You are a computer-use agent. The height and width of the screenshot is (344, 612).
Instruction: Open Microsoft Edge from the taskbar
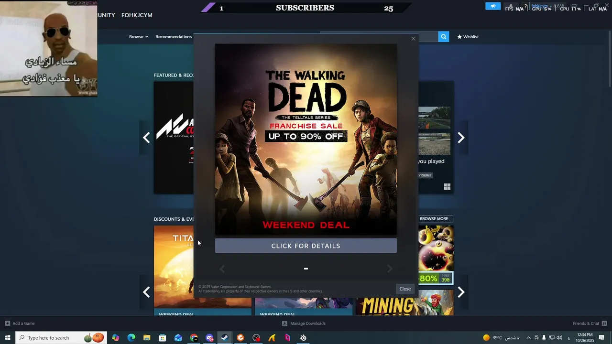pos(131,338)
